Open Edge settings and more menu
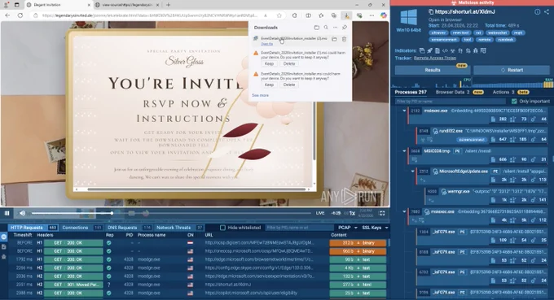Viewport: 554px width, 300px height. [372, 15]
